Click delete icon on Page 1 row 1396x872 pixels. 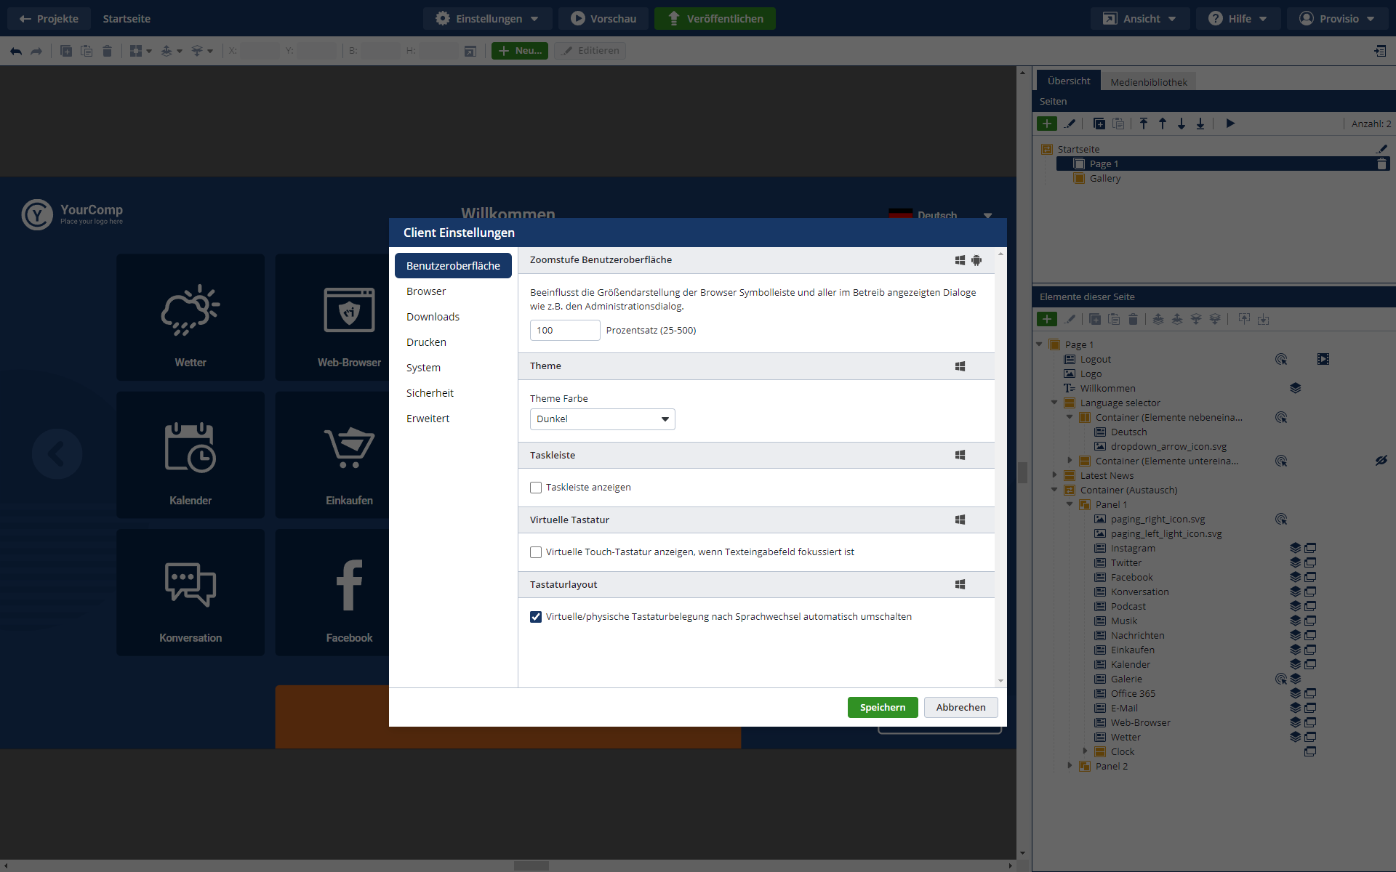pos(1381,164)
